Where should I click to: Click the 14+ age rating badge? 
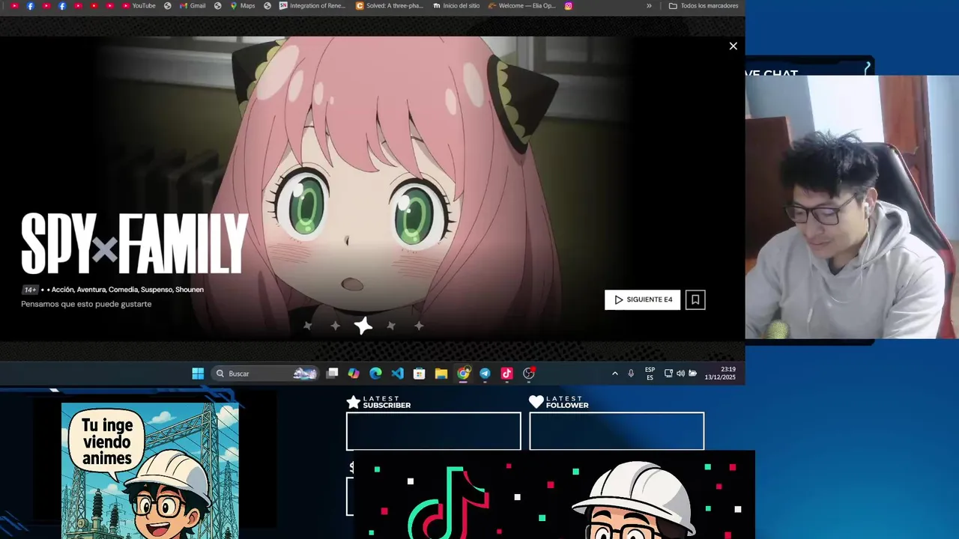tap(30, 290)
